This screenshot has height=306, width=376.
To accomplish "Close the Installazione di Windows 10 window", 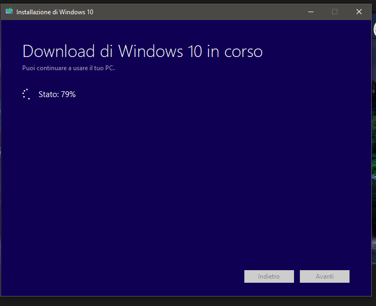I will tap(359, 12).
